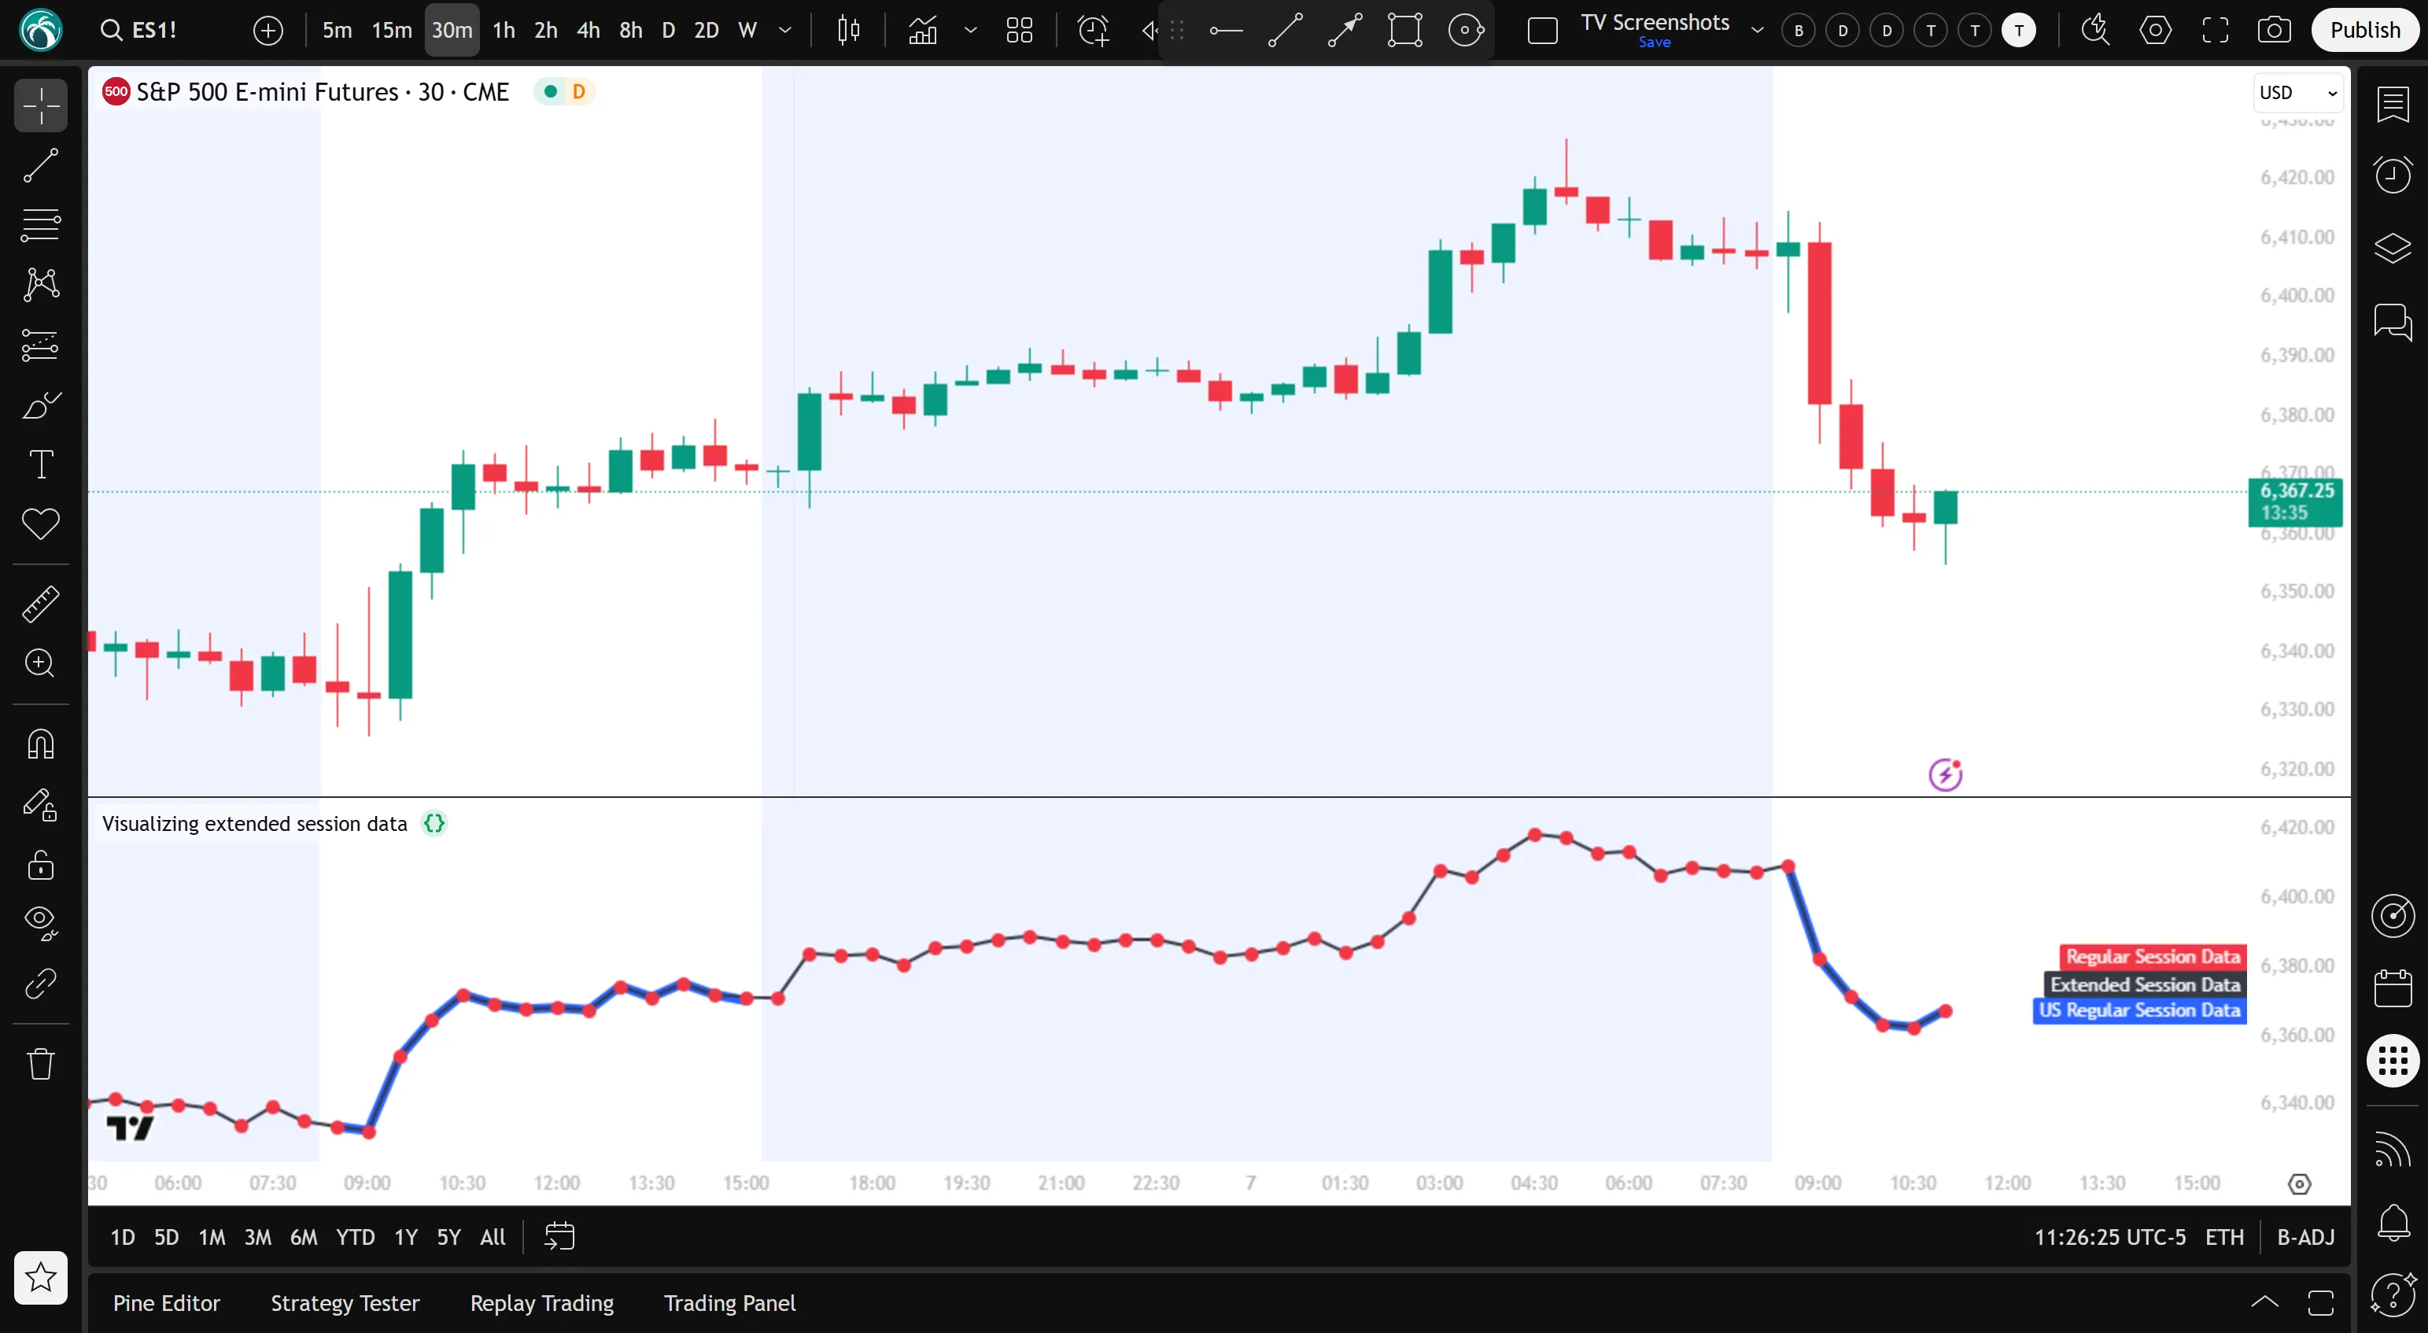The height and width of the screenshot is (1333, 2428).
Task: Open the USD currency dropdown
Action: click(x=2297, y=92)
